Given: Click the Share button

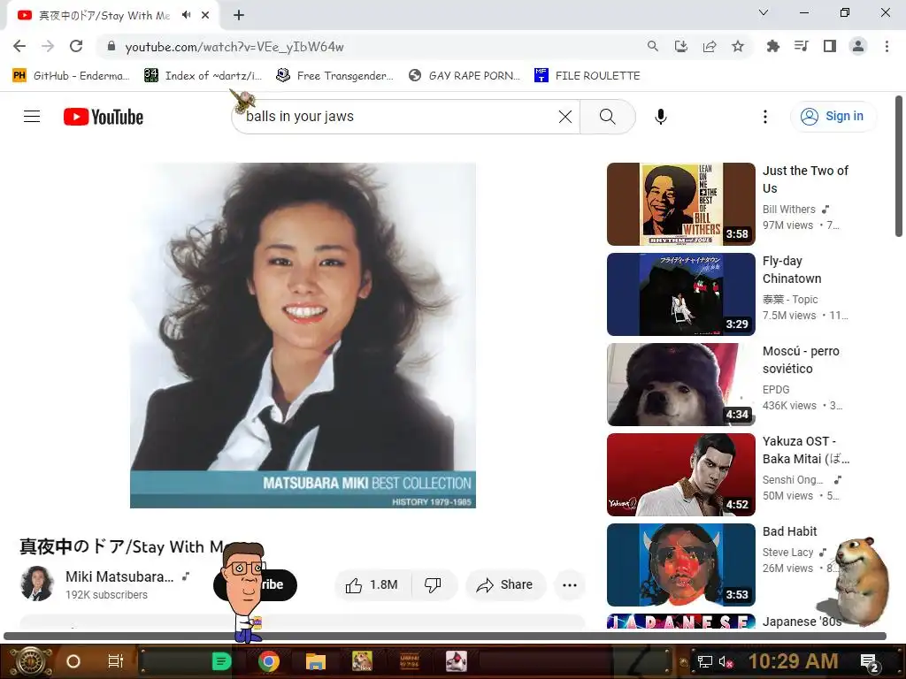Looking at the screenshot, I should 505,585.
